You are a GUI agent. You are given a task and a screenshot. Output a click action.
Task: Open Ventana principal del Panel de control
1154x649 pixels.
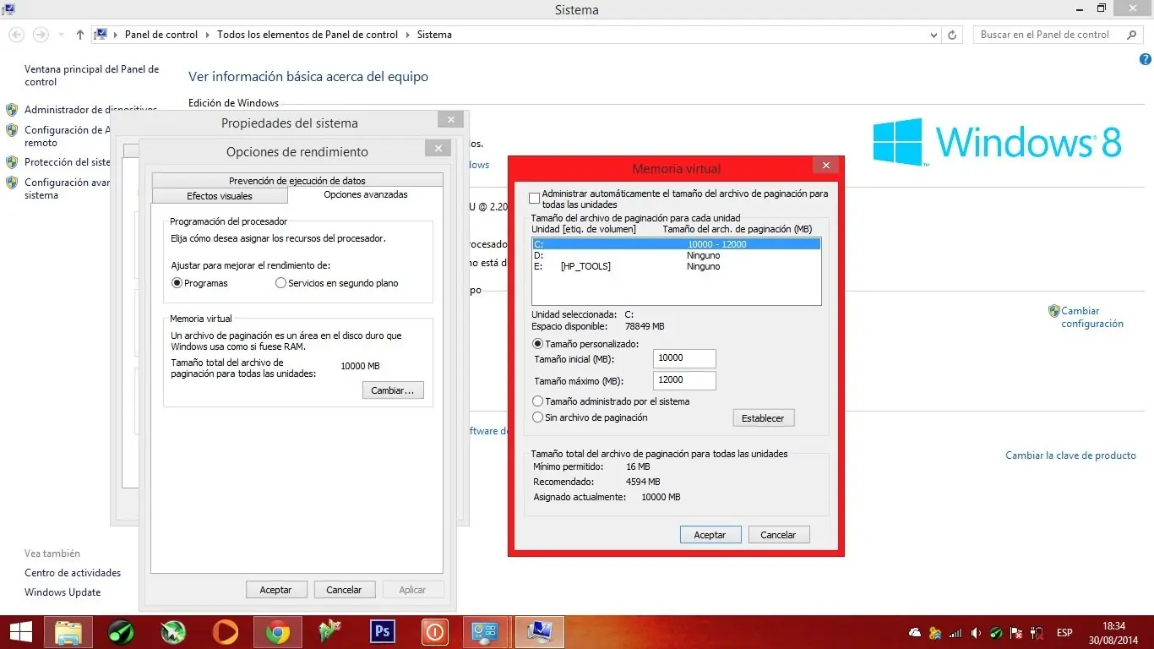click(91, 75)
